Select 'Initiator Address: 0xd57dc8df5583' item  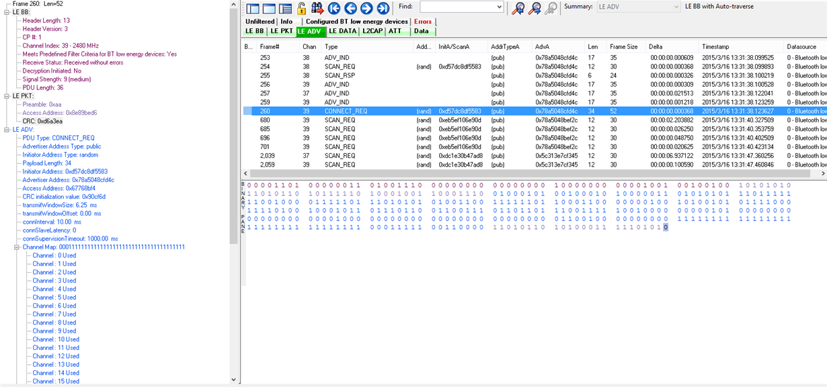coord(65,171)
